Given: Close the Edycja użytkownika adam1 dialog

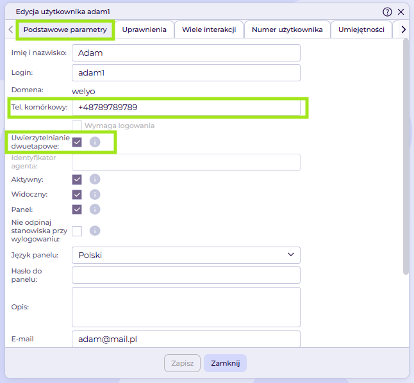Looking at the screenshot, I should pyautogui.click(x=401, y=12).
